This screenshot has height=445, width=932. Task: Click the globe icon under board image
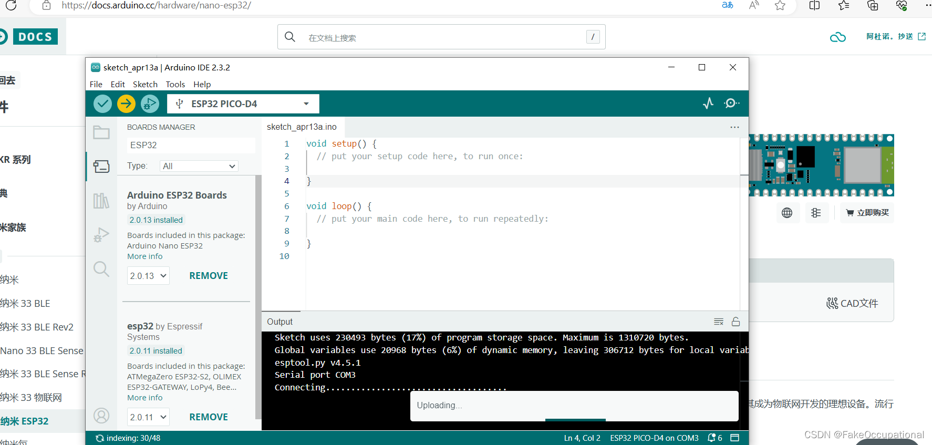point(787,213)
